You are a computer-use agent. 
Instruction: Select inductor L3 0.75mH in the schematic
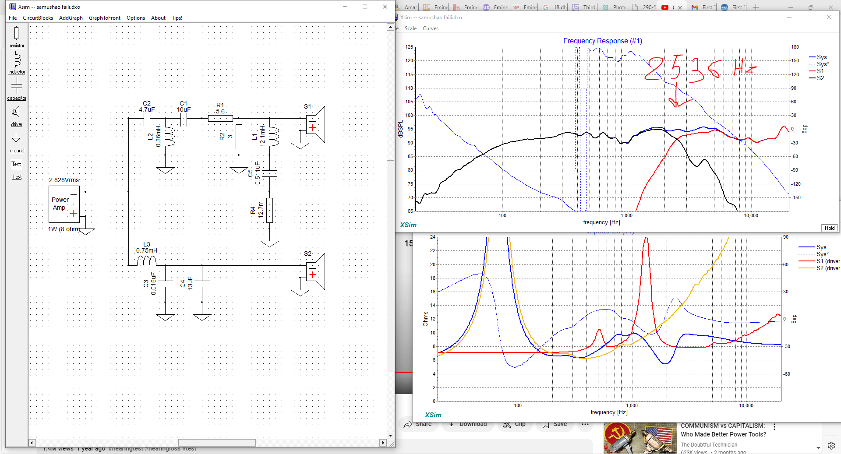(146, 260)
